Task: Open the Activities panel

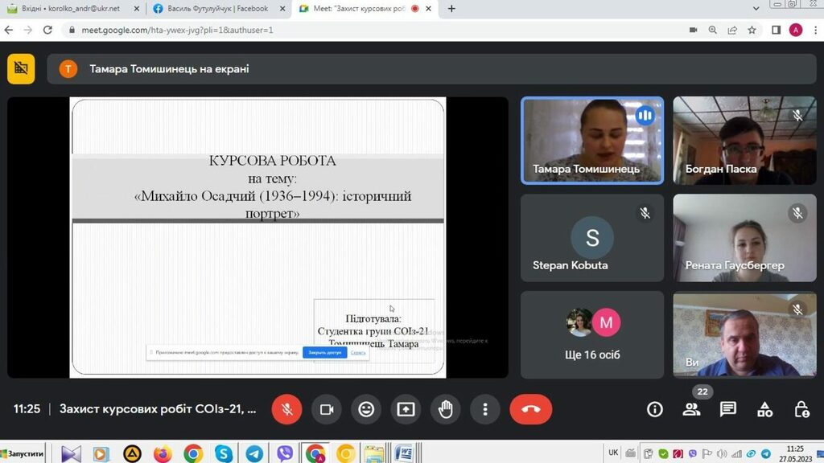Action: click(765, 409)
